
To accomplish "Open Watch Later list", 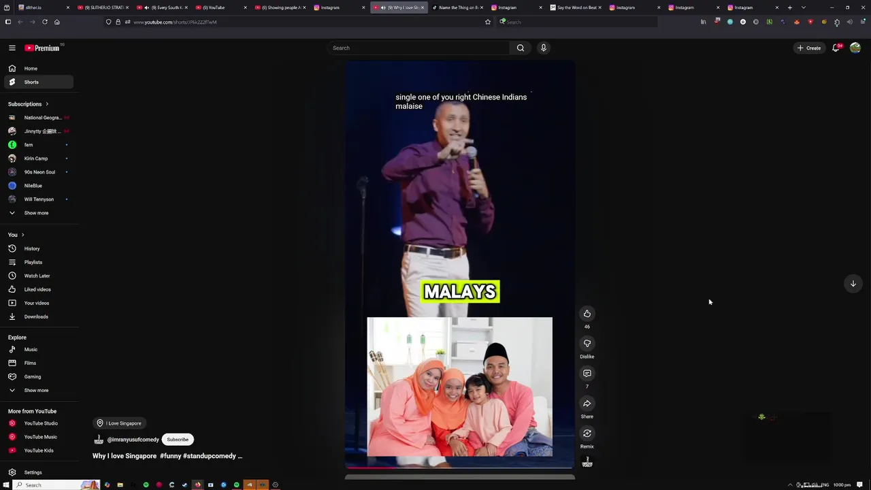I will [38, 276].
